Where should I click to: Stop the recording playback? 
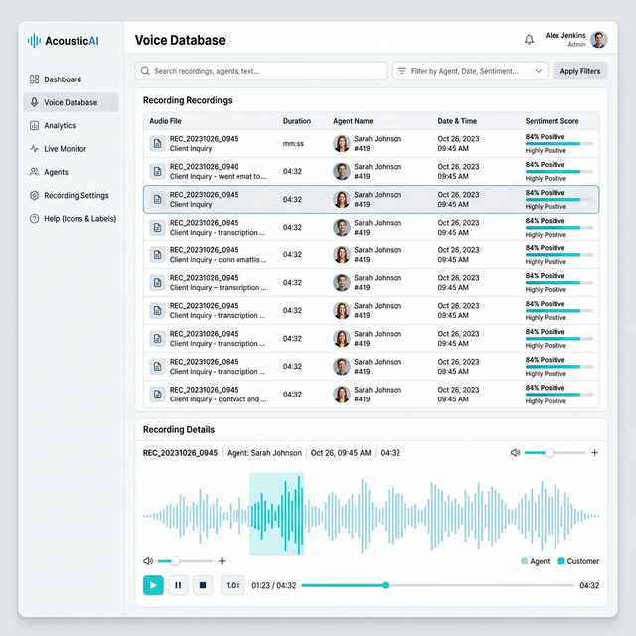[x=202, y=585]
